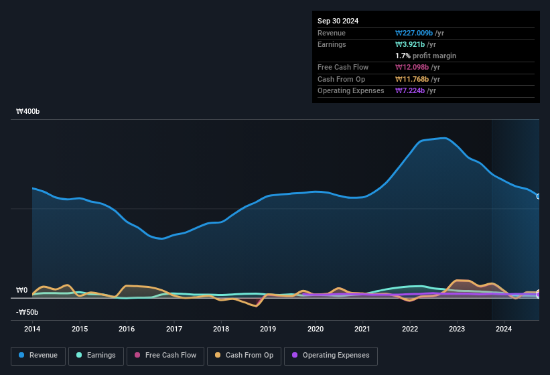550x375 pixels.
Task: Select the 2014 x-axis label
Action: point(32,329)
